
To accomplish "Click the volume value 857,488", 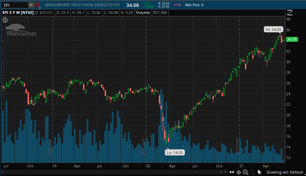I will (160, 13).
